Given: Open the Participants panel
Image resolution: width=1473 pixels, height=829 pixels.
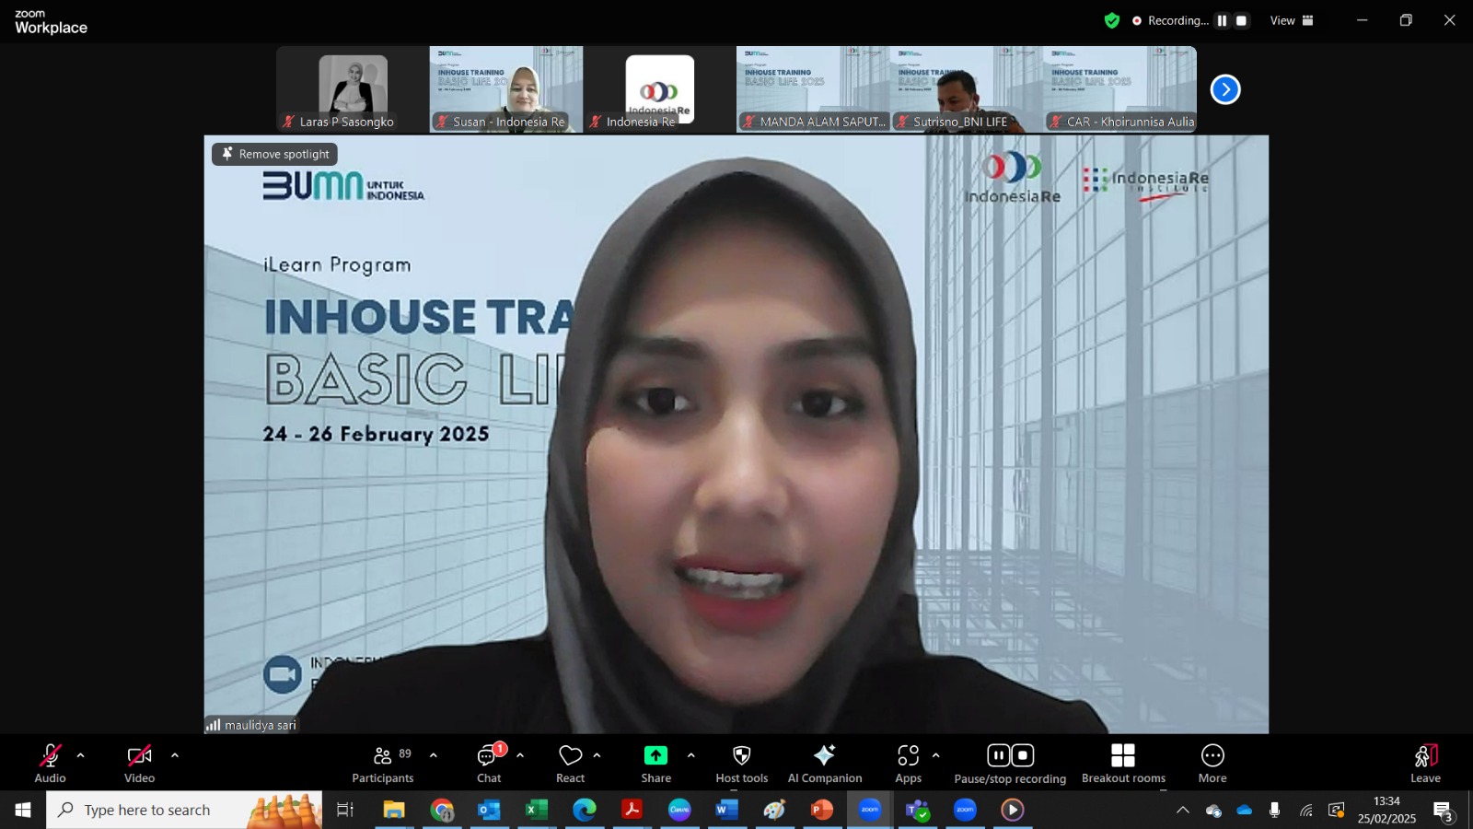Looking at the screenshot, I should (383, 764).
